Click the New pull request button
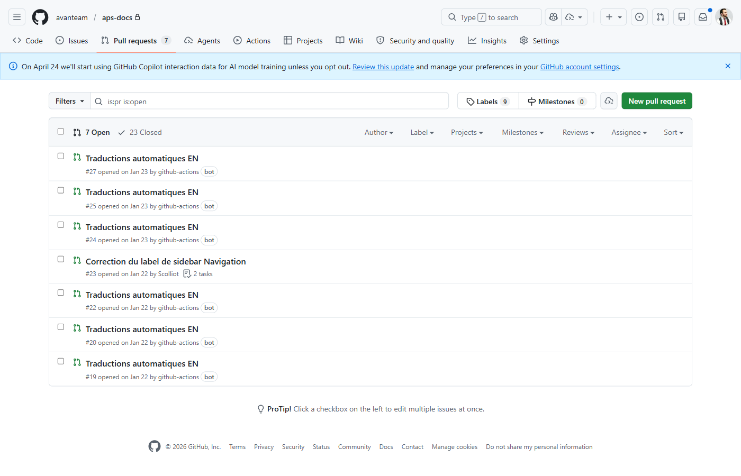This screenshot has width=741, height=476. pos(656,100)
